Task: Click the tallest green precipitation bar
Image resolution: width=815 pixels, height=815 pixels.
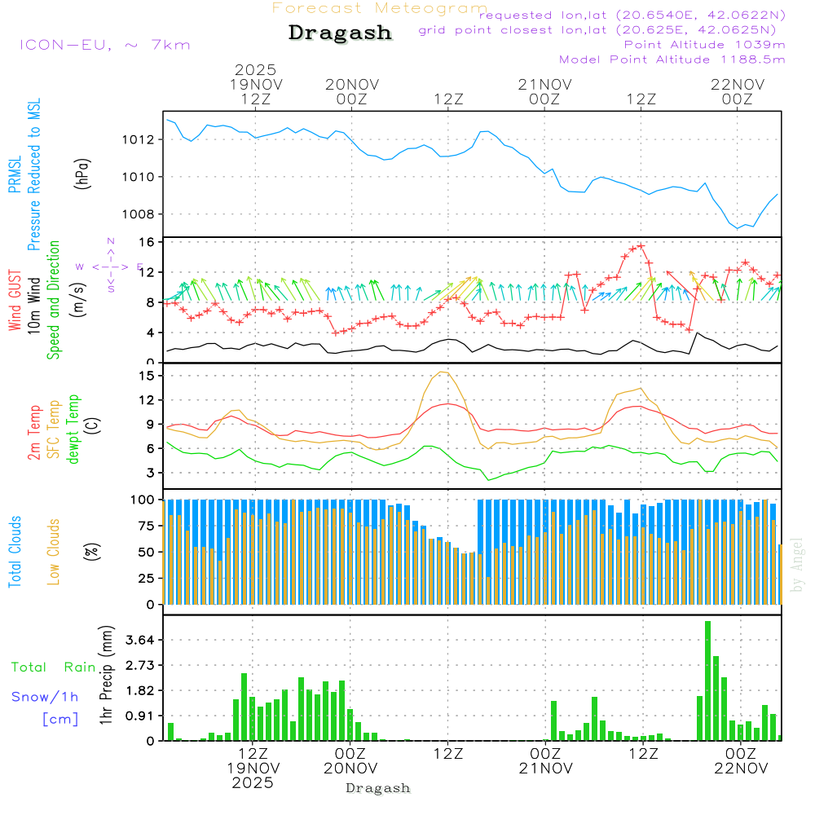Action: tap(707, 681)
